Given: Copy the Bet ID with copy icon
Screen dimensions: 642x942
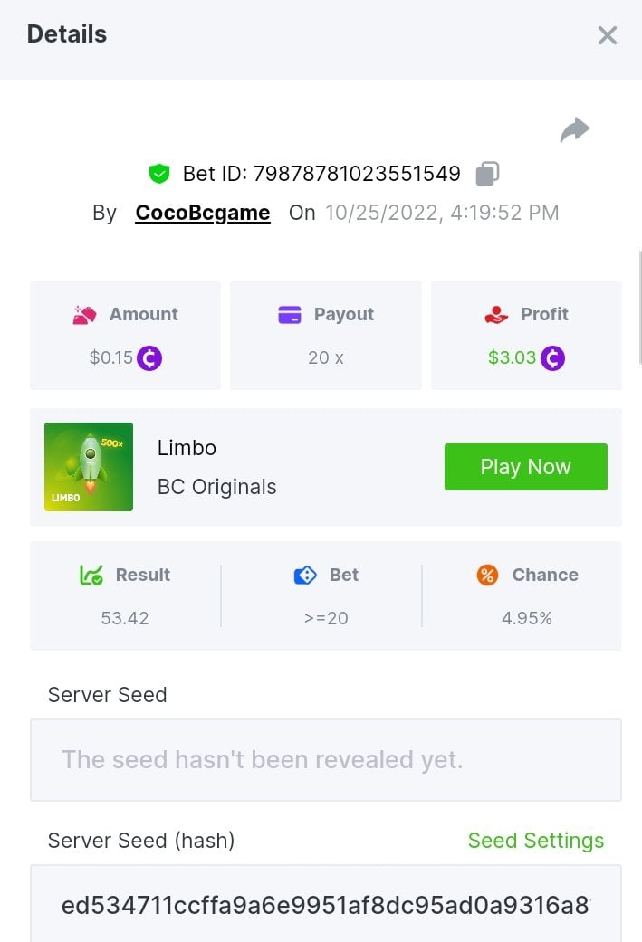Looking at the screenshot, I should pos(487,173).
